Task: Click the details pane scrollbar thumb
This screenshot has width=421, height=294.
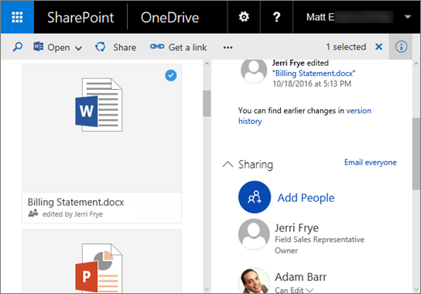Action: pyautogui.click(x=416, y=154)
